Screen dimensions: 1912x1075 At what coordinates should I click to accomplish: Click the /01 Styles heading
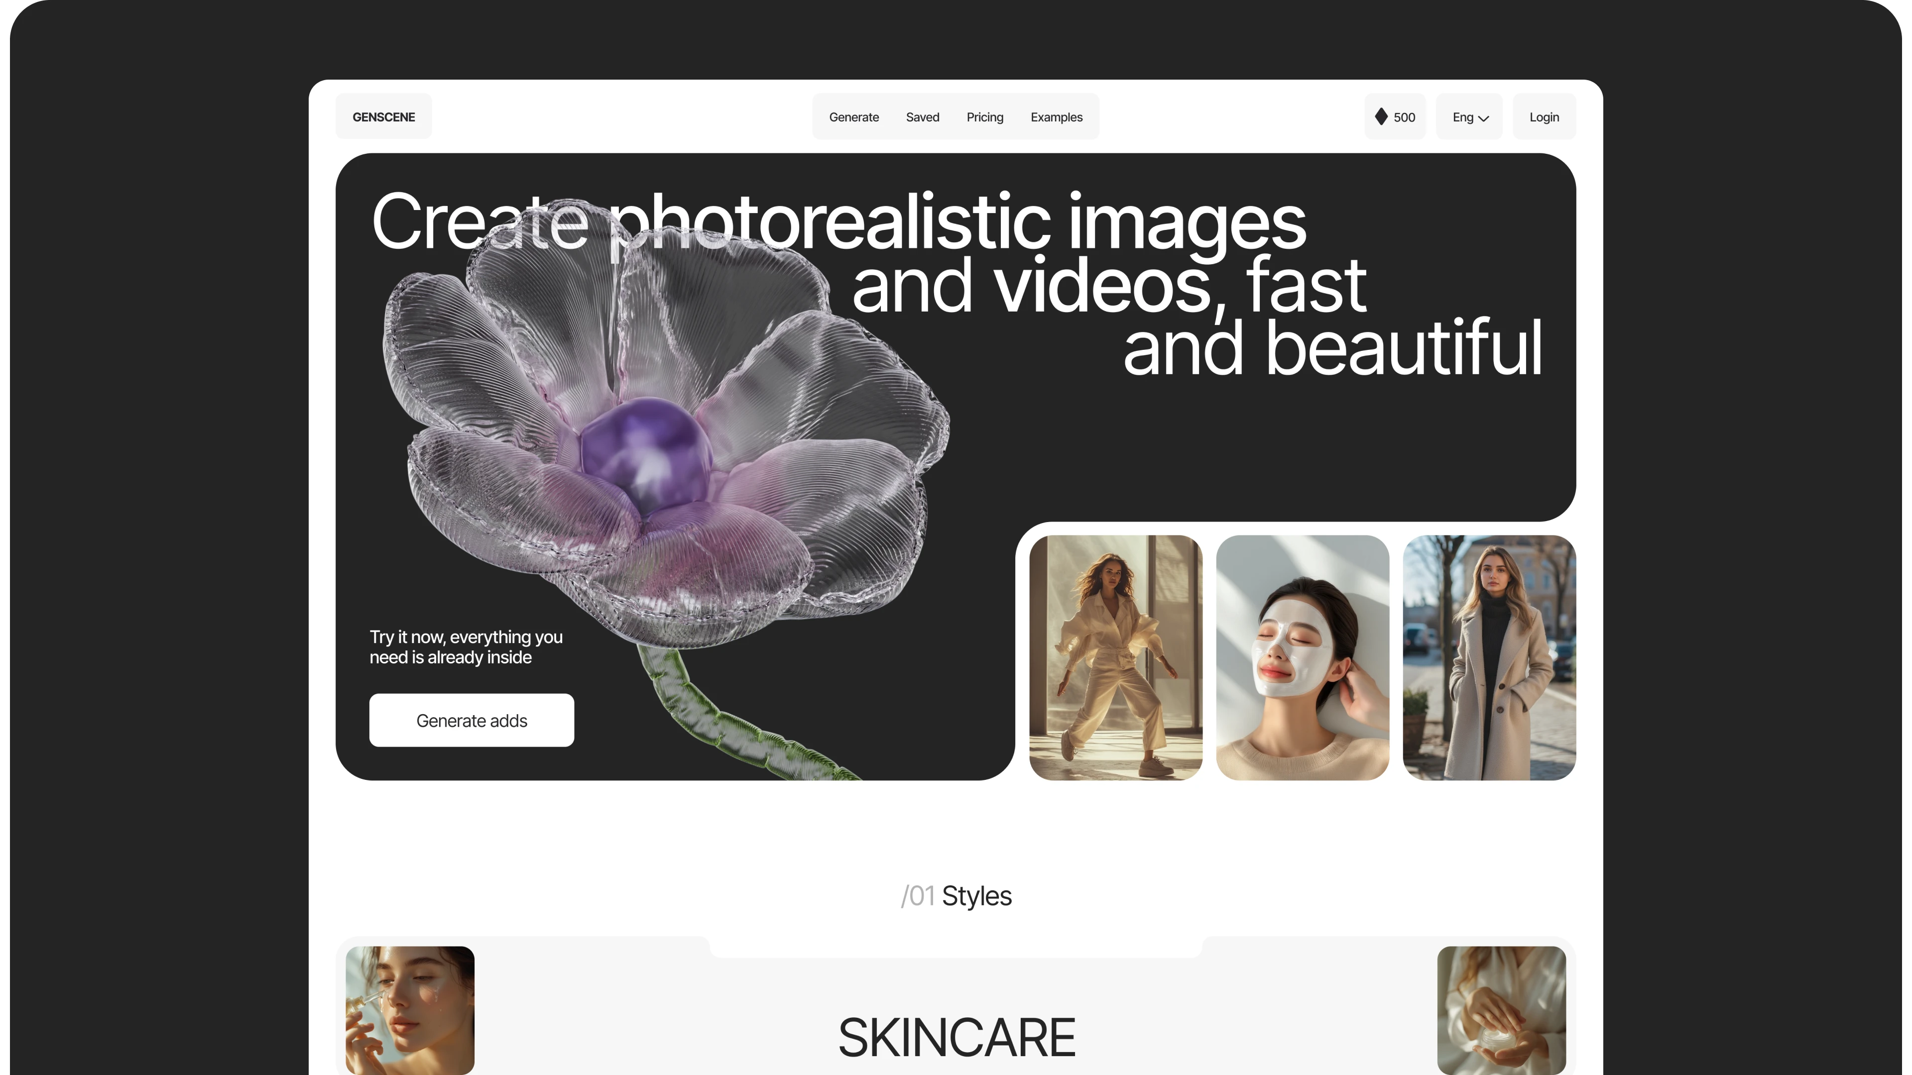coord(956,895)
